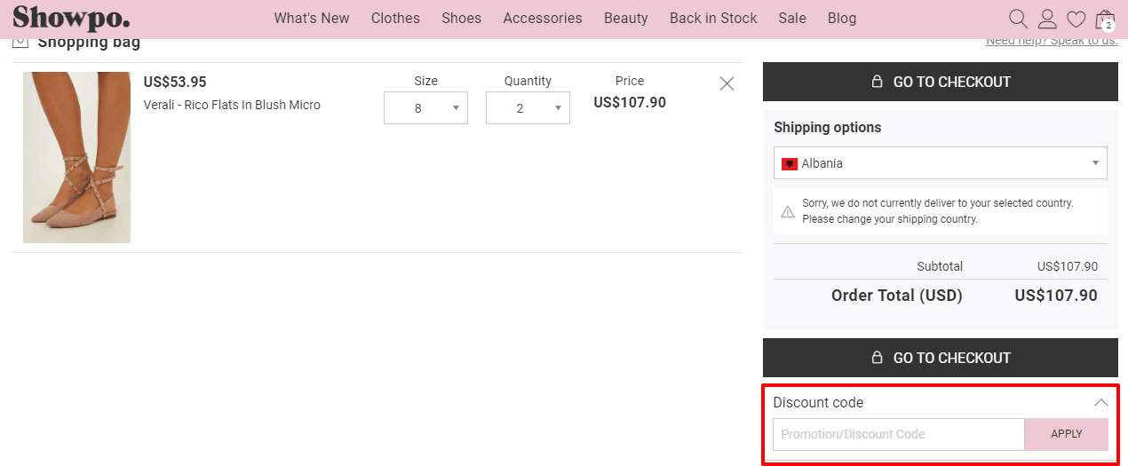Open the Beauty menu
The height and width of the screenshot is (466, 1128).
(626, 18)
